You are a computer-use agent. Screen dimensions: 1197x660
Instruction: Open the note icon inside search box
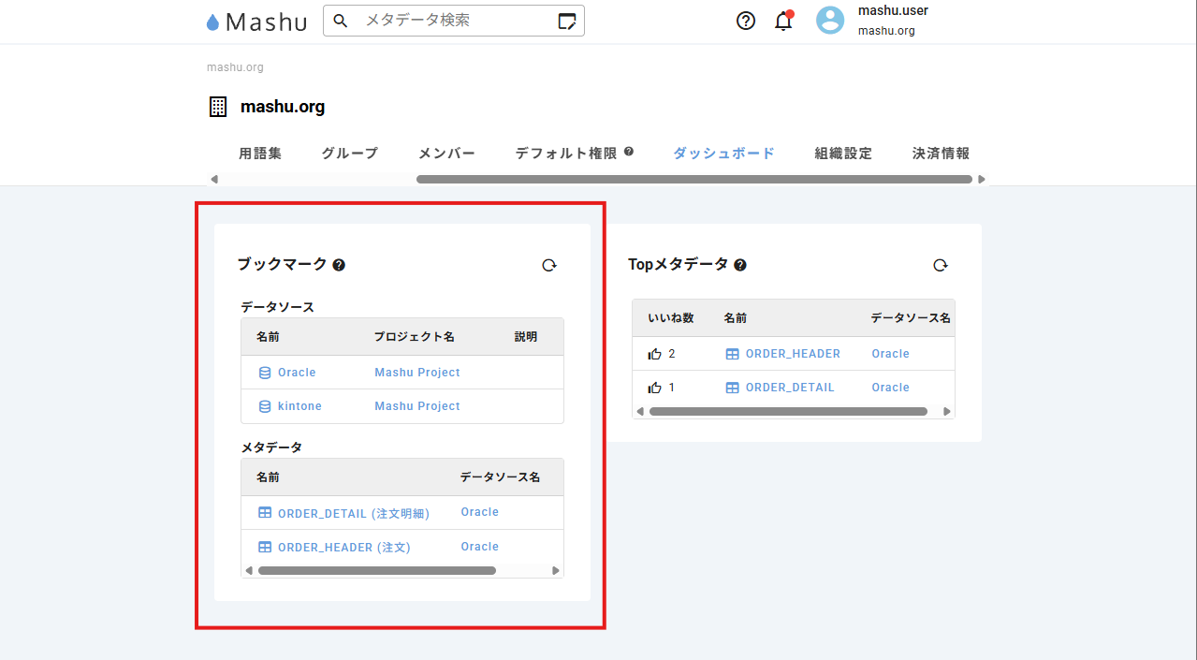[x=566, y=21]
